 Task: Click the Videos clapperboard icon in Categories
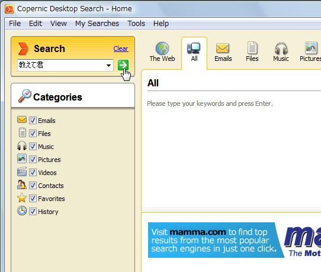[22, 171]
